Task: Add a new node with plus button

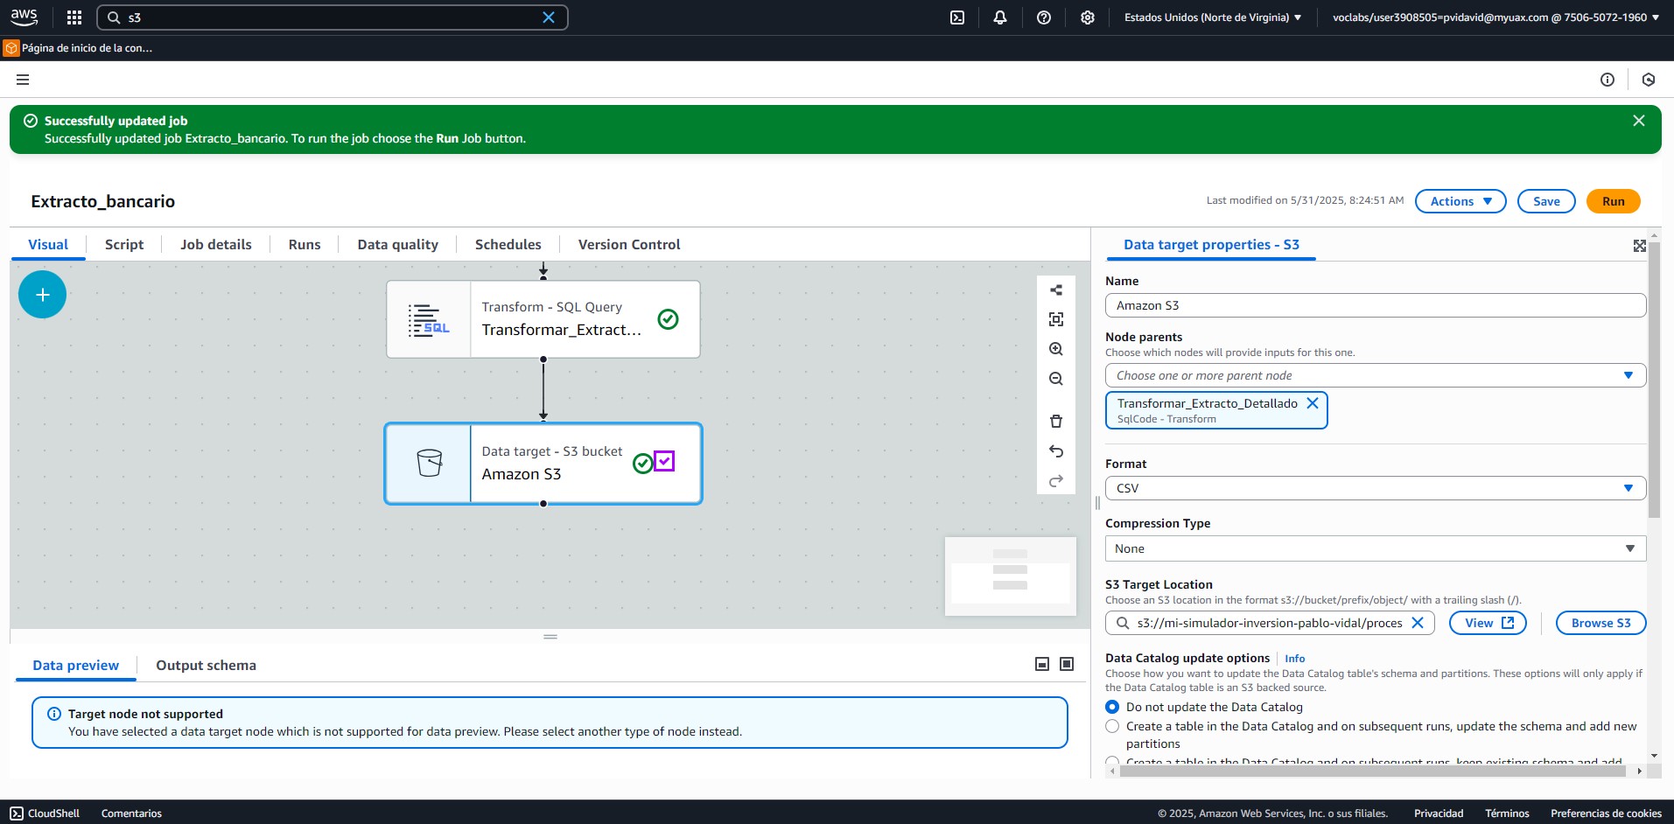Action: tap(42, 295)
